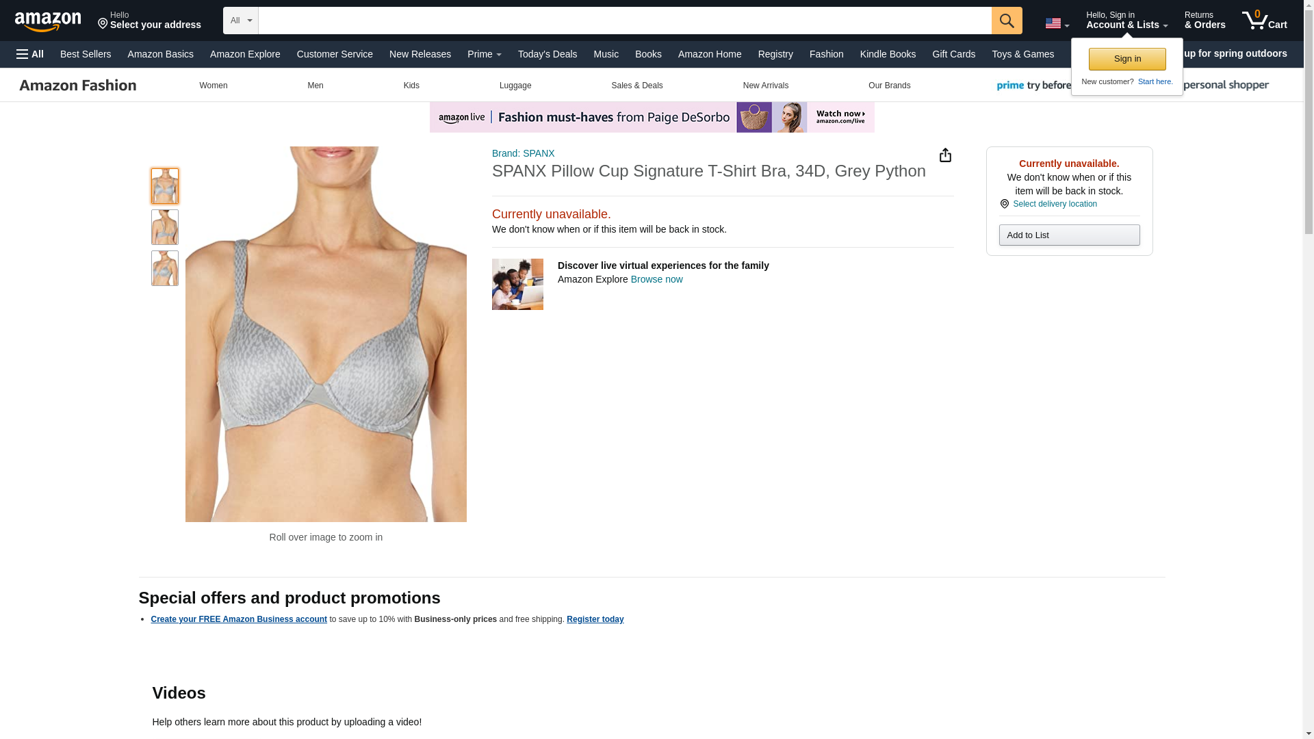This screenshot has width=1314, height=739.
Task: Select the second product thumbnail
Action: pos(165,227)
